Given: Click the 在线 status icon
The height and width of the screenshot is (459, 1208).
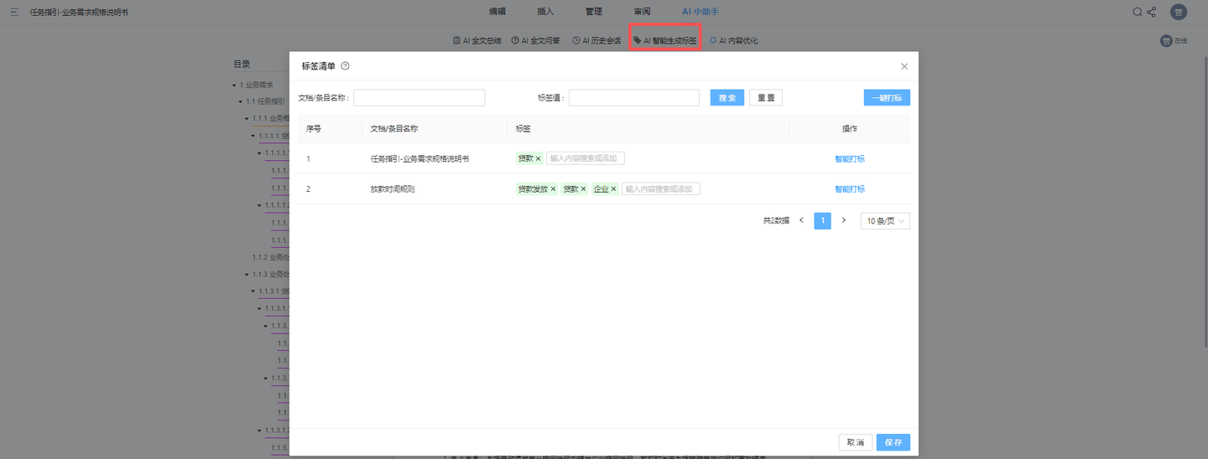Looking at the screenshot, I should coord(1166,40).
